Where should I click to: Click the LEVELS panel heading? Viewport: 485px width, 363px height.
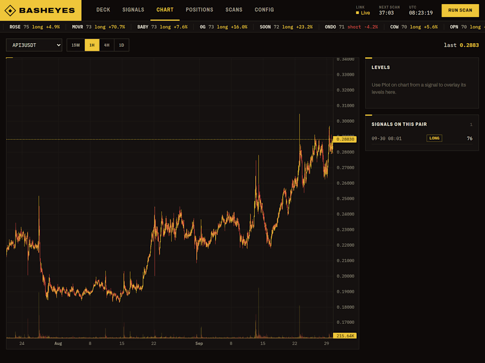(381, 67)
